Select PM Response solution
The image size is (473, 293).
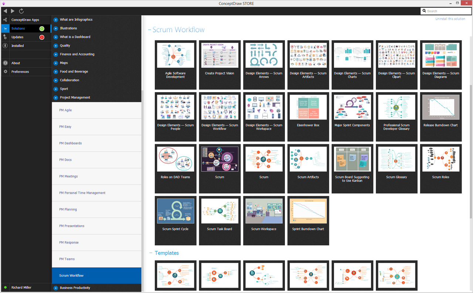[96, 243]
